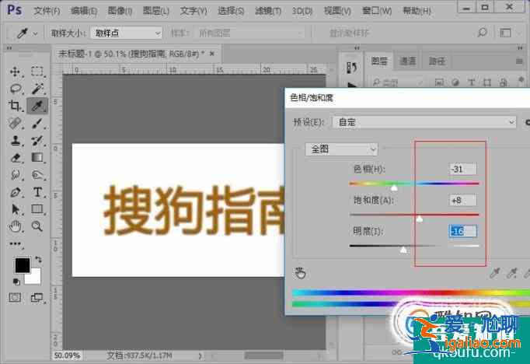Click the black foreground color swatch

point(22,264)
